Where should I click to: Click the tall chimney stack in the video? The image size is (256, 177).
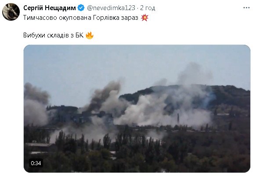pyautogui.click(x=178, y=118)
